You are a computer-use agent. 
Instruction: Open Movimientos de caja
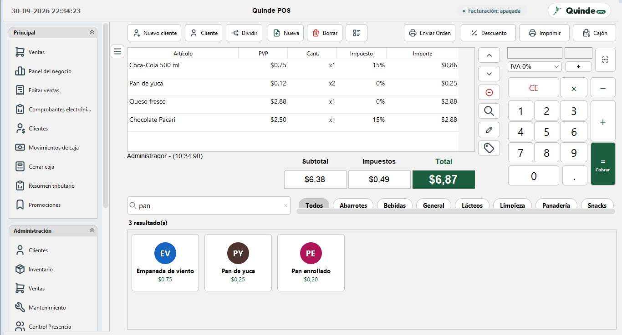point(53,148)
